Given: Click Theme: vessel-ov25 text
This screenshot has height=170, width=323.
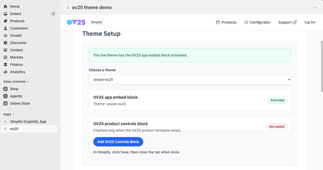Looking at the screenshot, I should point(110,104).
